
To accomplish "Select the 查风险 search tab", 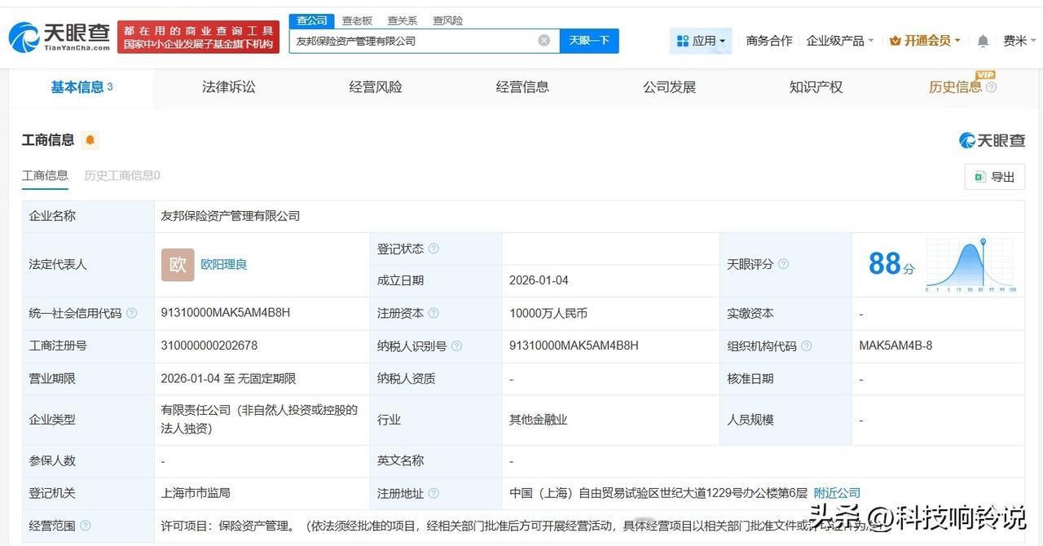I will pyautogui.click(x=447, y=20).
